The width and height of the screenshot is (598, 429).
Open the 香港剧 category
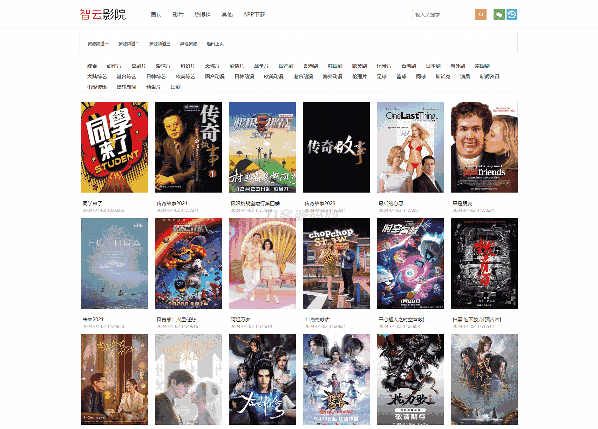[311, 66]
